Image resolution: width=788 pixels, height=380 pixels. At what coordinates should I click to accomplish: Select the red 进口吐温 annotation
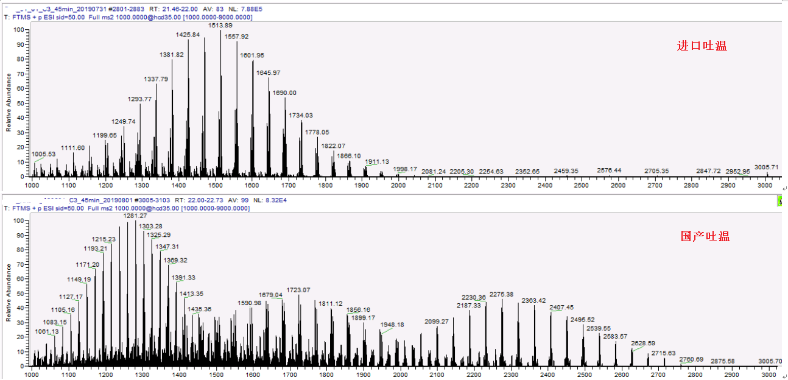[702, 46]
